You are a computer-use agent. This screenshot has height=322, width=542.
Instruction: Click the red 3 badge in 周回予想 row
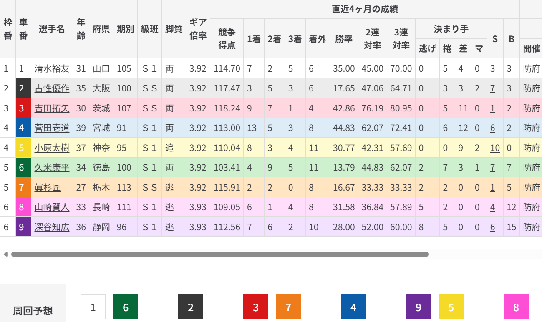pyautogui.click(x=256, y=307)
